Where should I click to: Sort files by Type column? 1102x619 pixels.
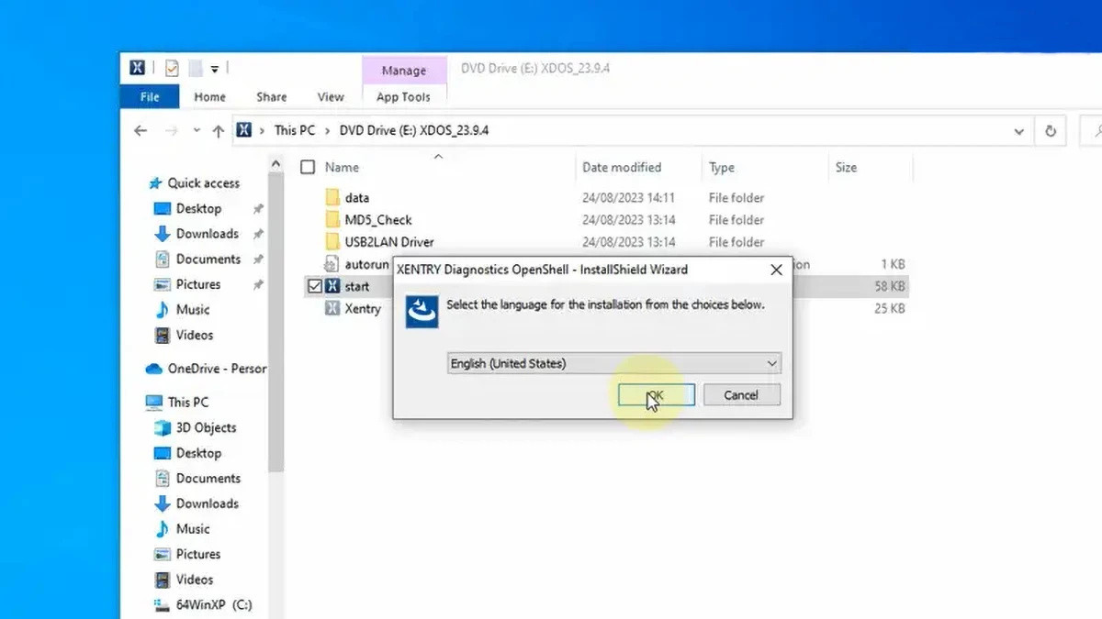722,167
